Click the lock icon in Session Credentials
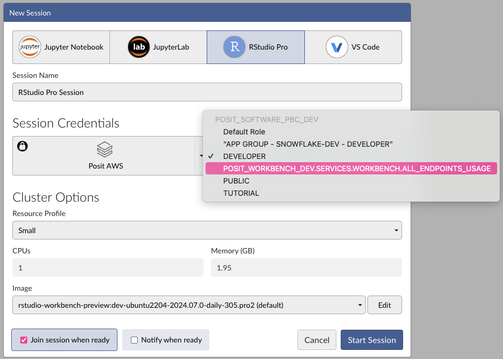The height and width of the screenshot is (359, 503). (x=22, y=146)
